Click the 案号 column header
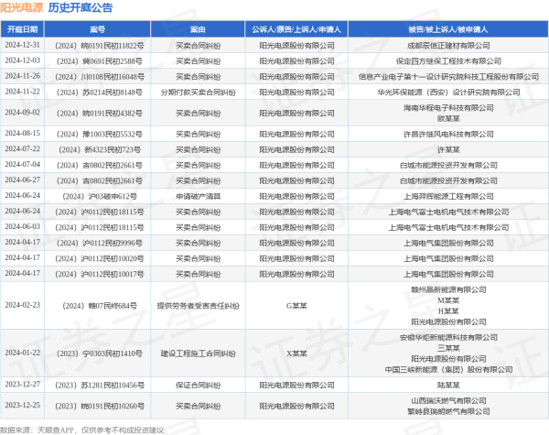 coord(99,29)
